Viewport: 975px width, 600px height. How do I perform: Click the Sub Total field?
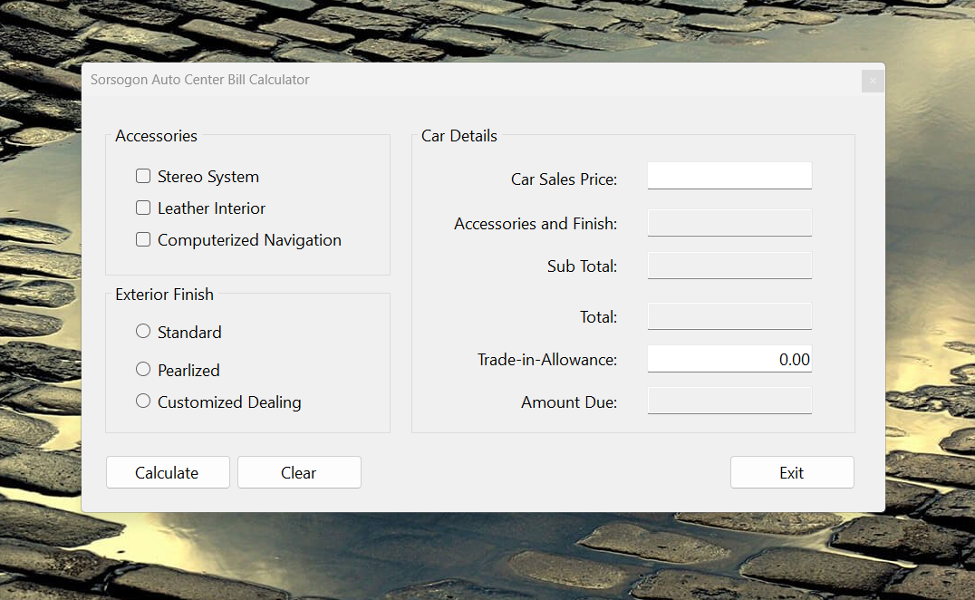[729, 266]
